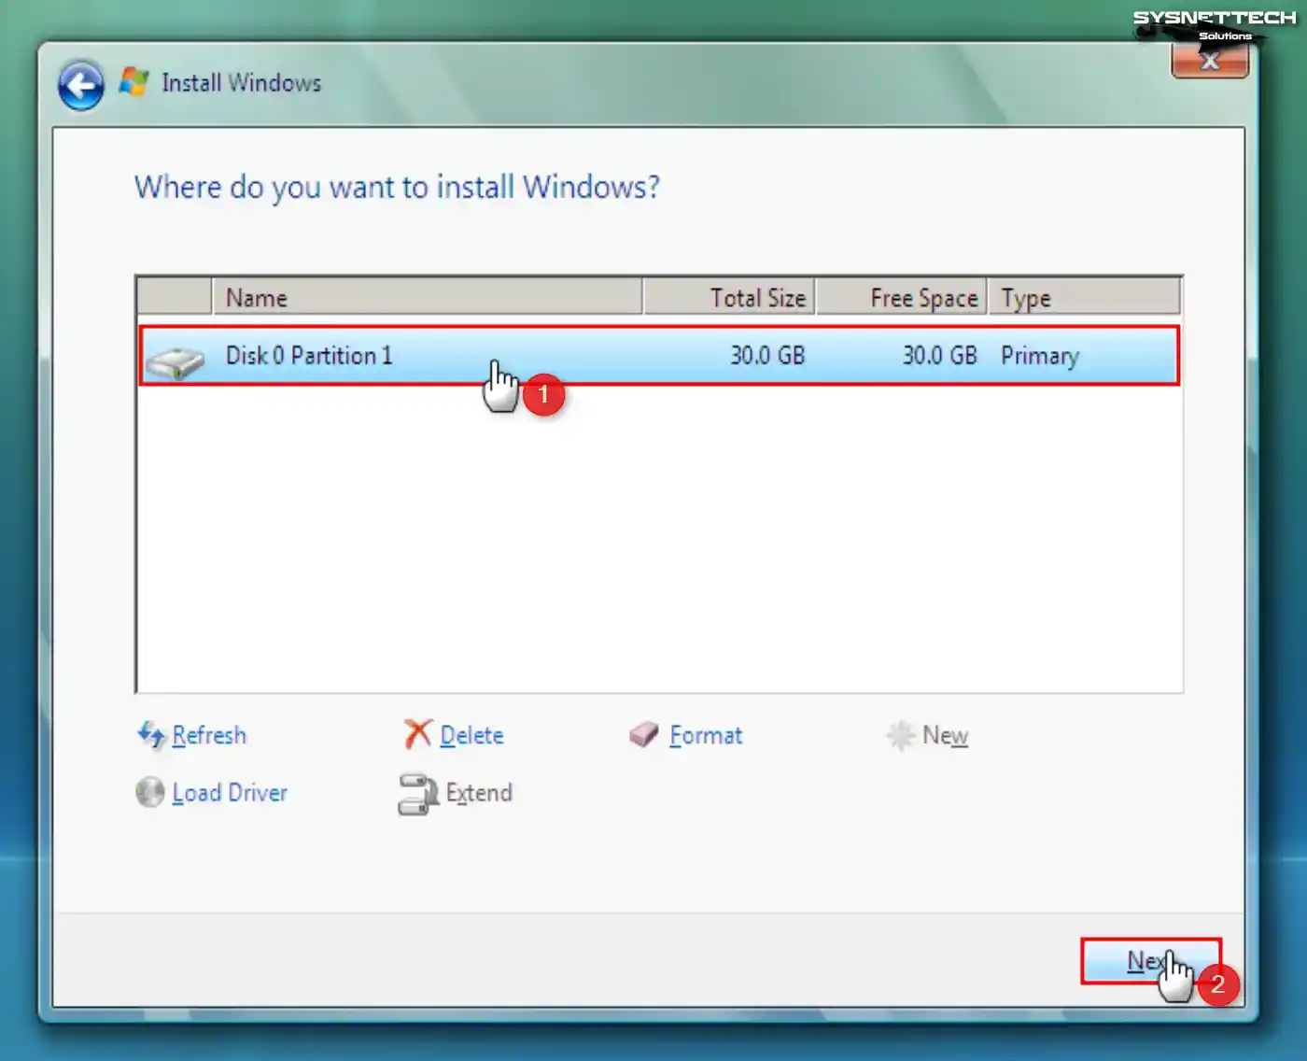This screenshot has width=1307, height=1061.
Task: Extend the selected partition
Action: coord(479,793)
